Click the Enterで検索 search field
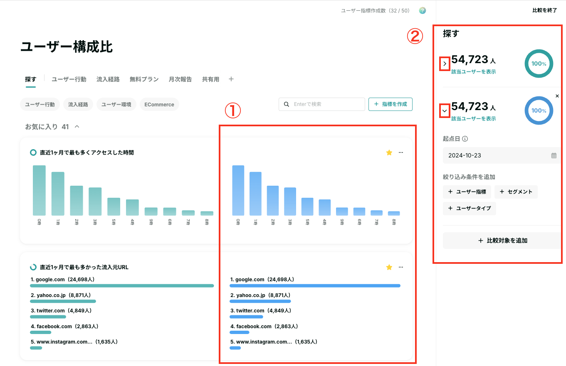Viewport: 566px width, 366px height. point(322,104)
